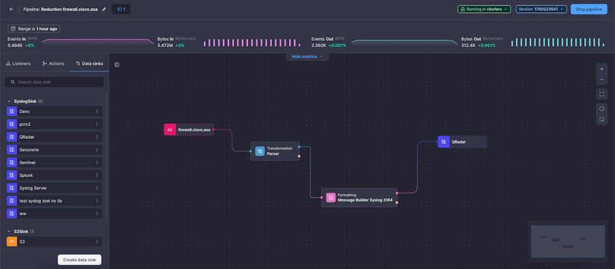This screenshot has height=269, width=615.
Task: Select the QRadar sink node on canvas
Action: [462, 142]
